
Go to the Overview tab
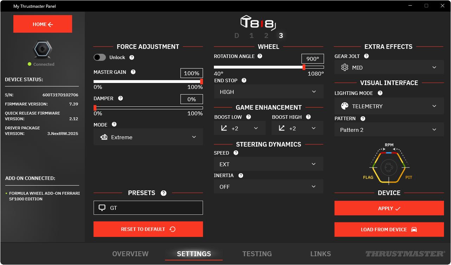(x=130, y=254)
